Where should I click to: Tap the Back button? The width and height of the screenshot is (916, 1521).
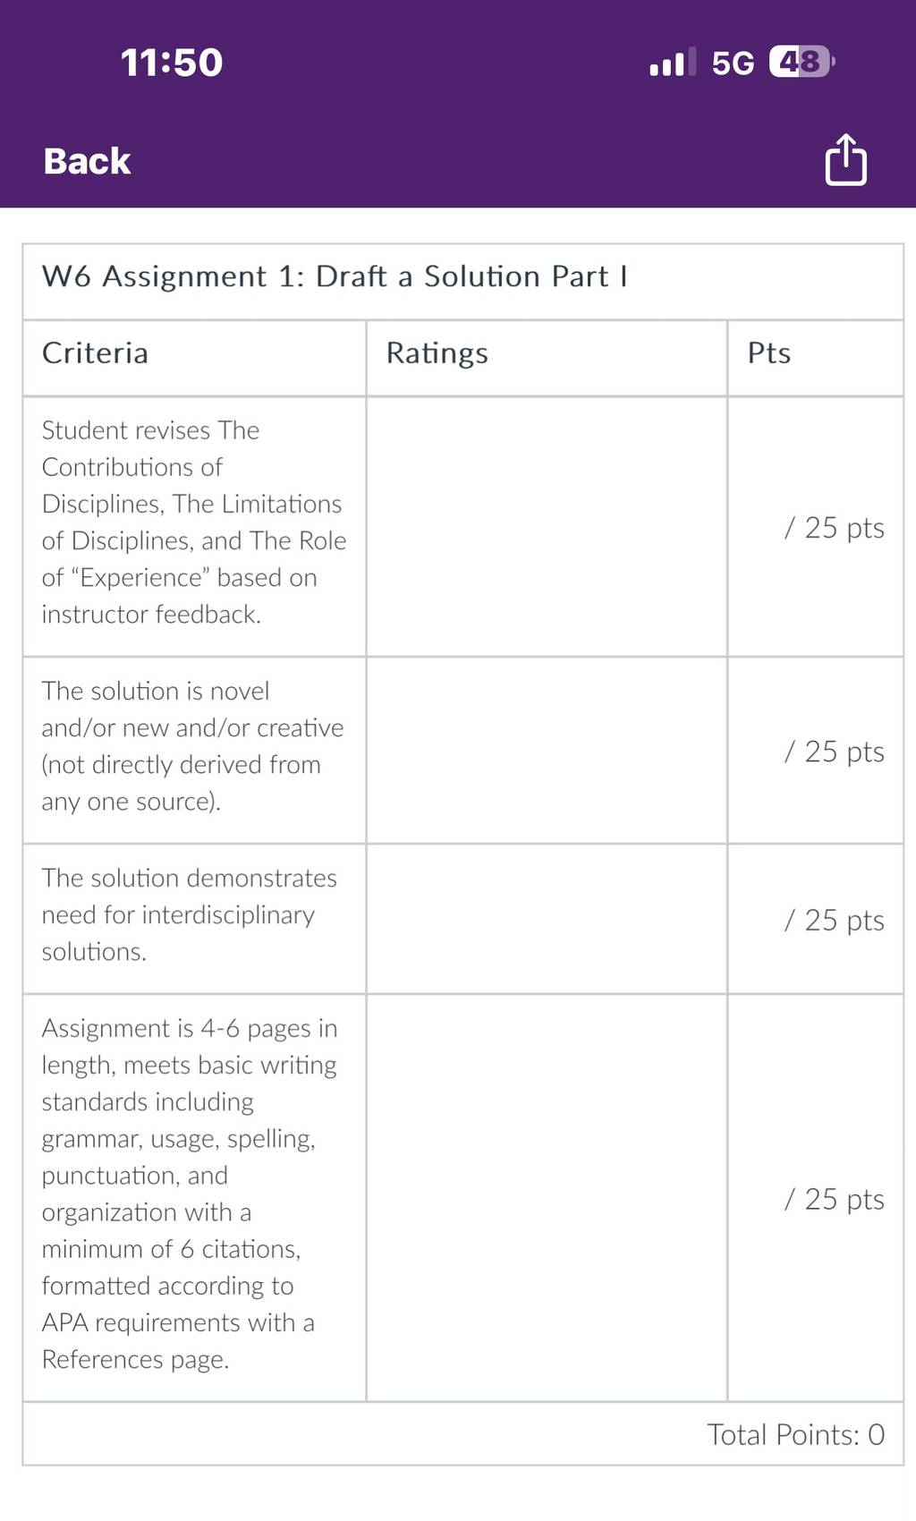[87, 162]
